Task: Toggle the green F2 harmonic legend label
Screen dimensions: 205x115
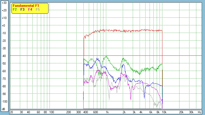Action: (15, 9)
